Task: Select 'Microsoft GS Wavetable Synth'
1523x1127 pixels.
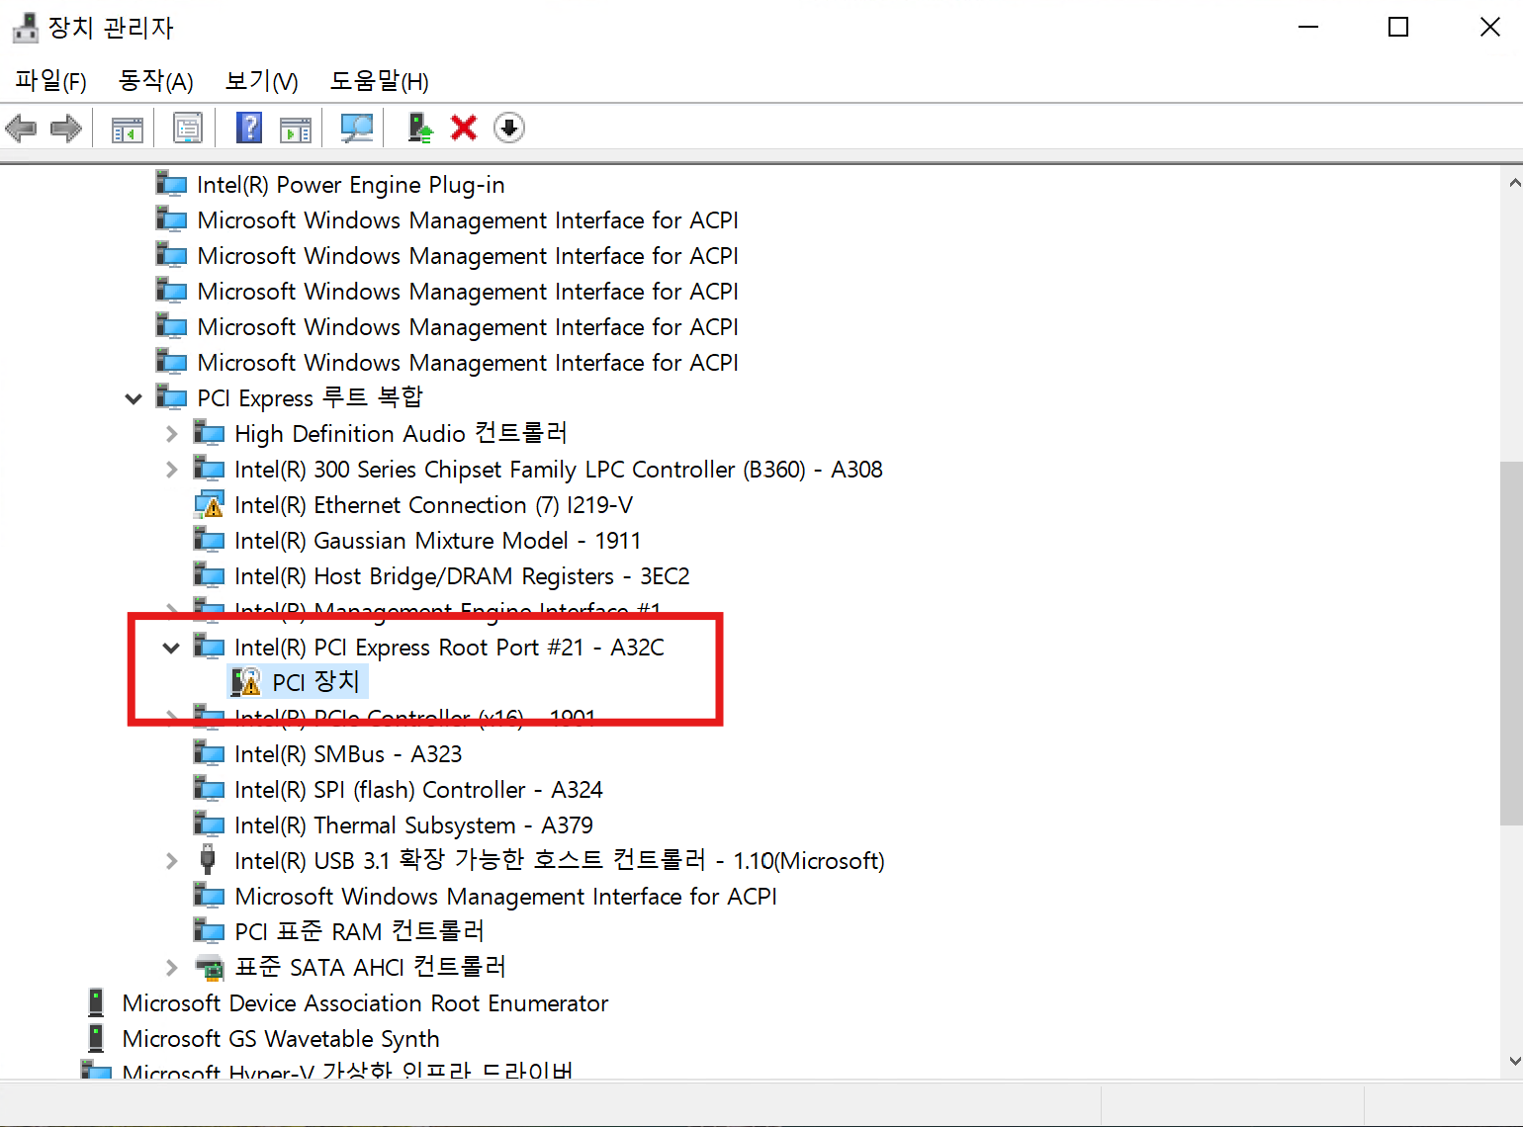Action: pos(281,1039)
